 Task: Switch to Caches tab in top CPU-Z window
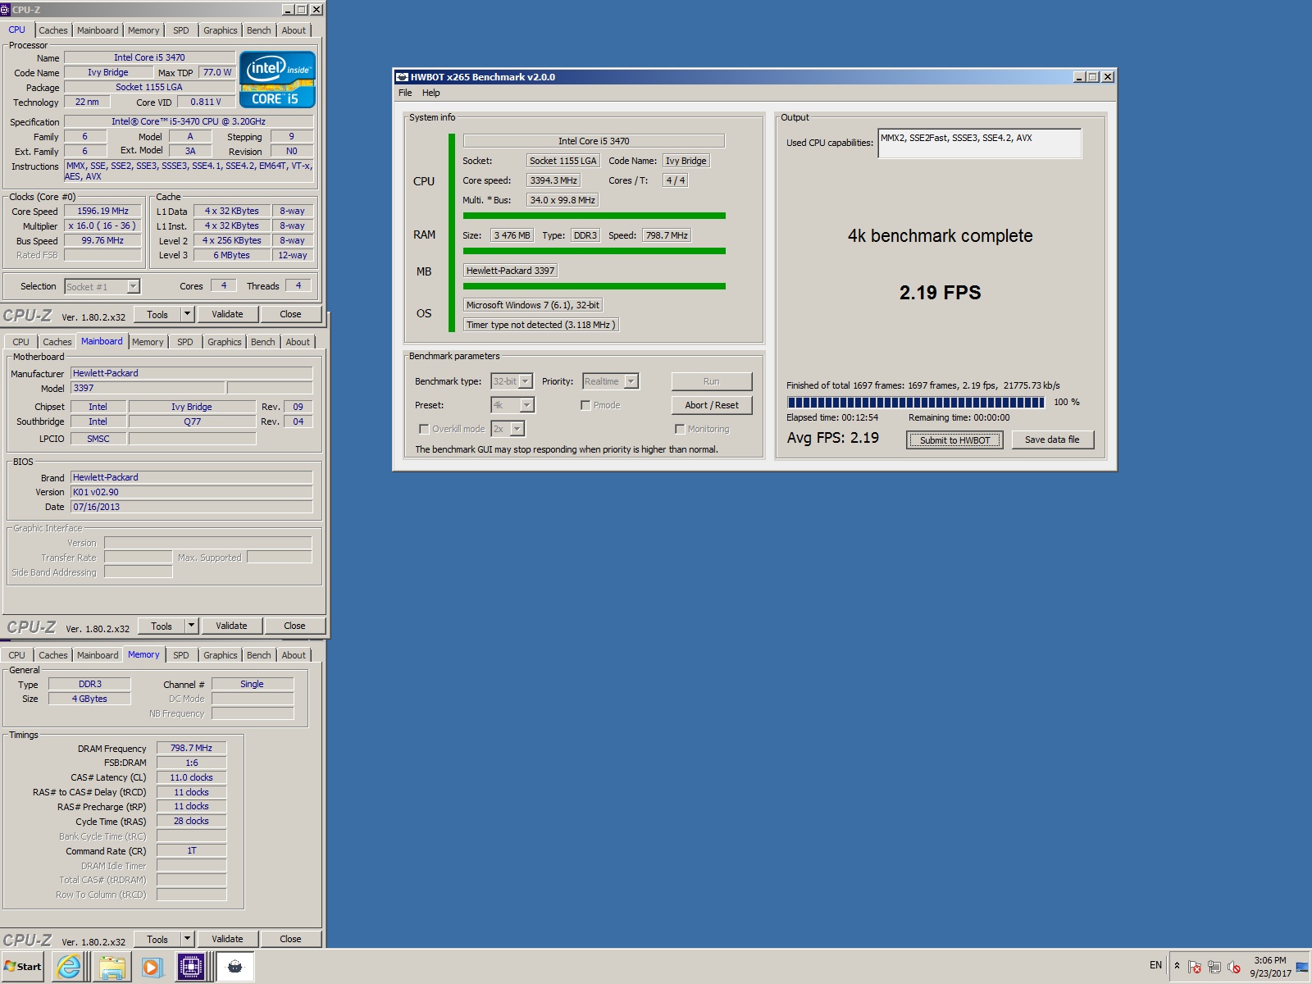[x=53, y=30]
